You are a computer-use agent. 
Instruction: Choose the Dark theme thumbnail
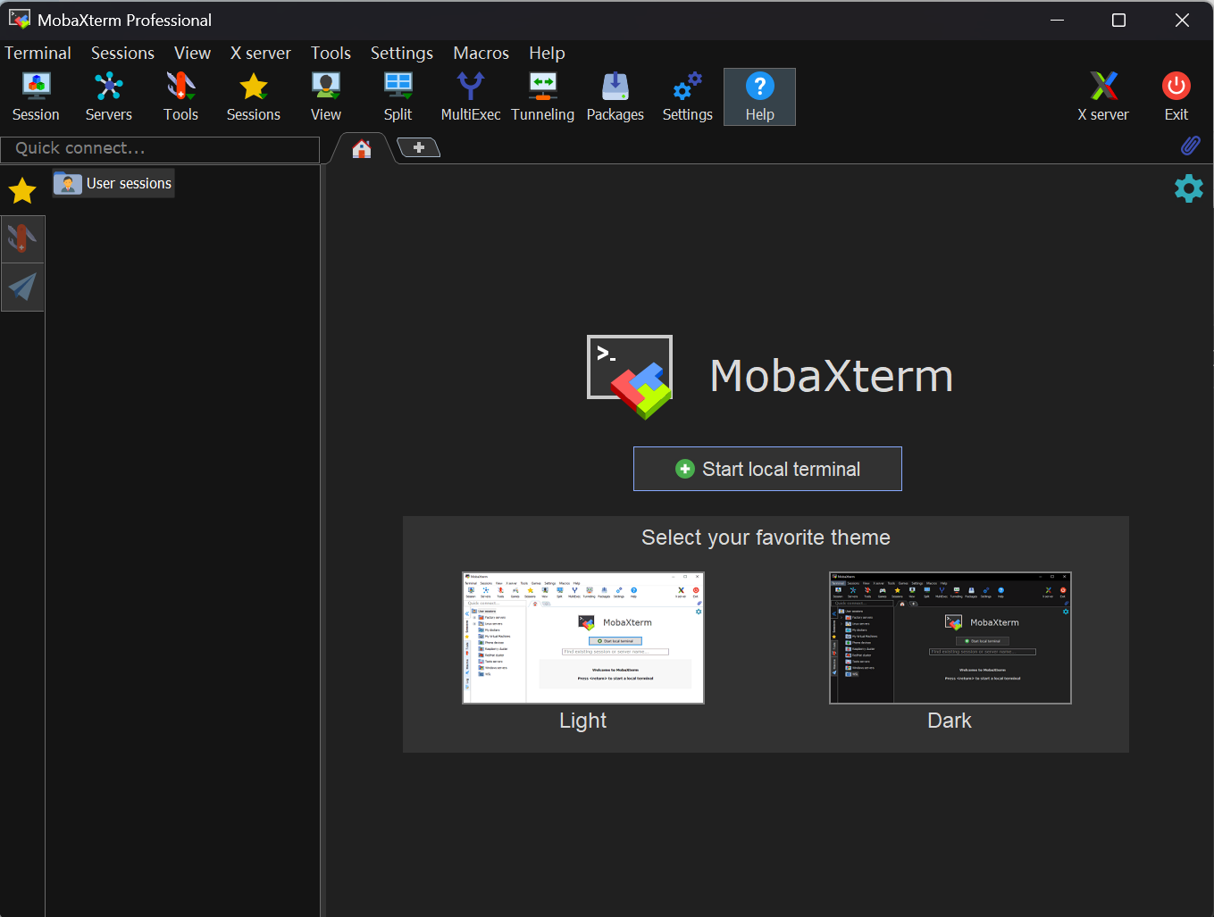tap(950, 638)
